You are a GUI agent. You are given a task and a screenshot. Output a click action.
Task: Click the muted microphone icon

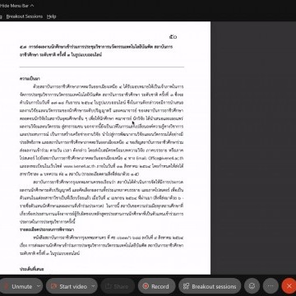point(7,286)
